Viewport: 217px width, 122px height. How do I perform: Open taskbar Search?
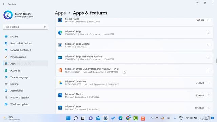pyautogui.click(x=76, y=118)
